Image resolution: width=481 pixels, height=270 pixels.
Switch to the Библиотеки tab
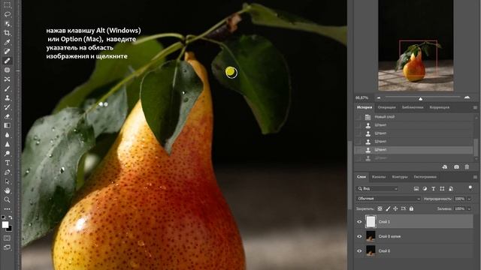[x=413, y=107]
